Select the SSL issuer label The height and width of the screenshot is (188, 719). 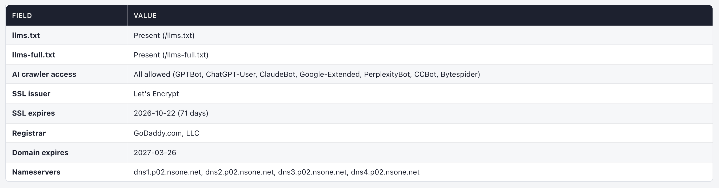(x=31, y=94)
